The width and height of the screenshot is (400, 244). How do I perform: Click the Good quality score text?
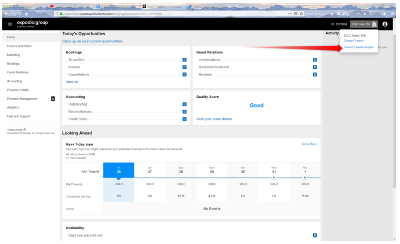click(x=257, y=105)
